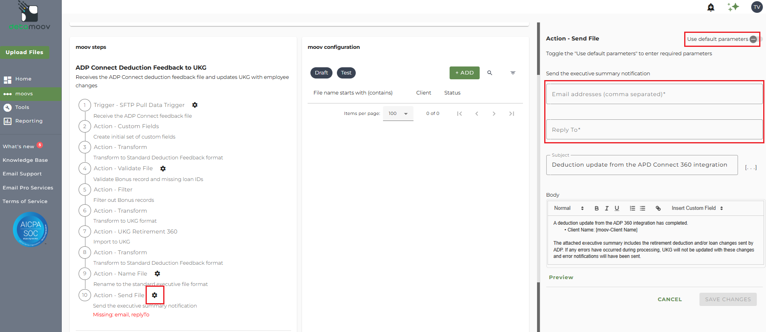Viewport: 766px width, 332px height.
Task: Click the Client column header
Action: [x=424, y=93]
